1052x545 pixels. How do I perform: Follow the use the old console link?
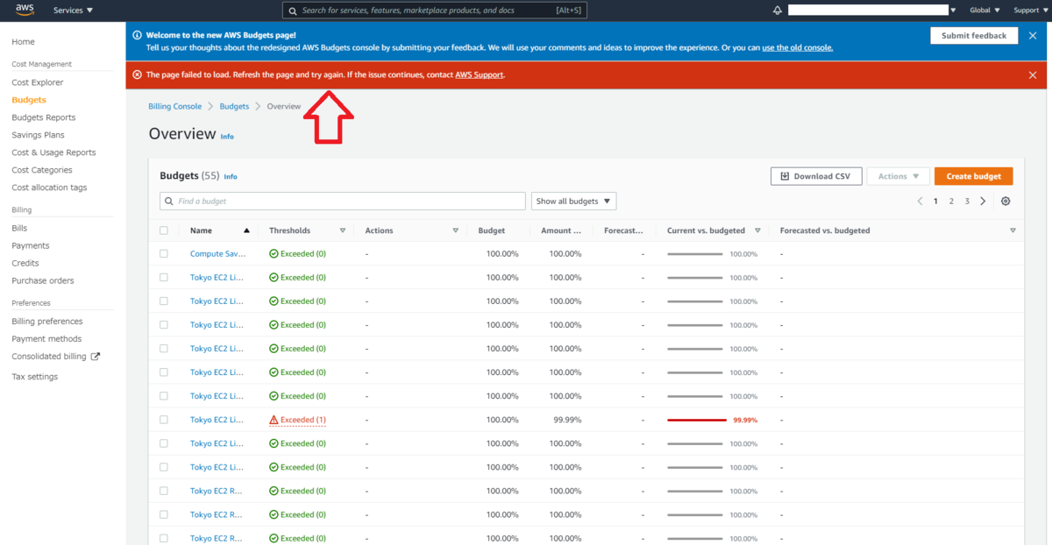click(x=797, y=47)
